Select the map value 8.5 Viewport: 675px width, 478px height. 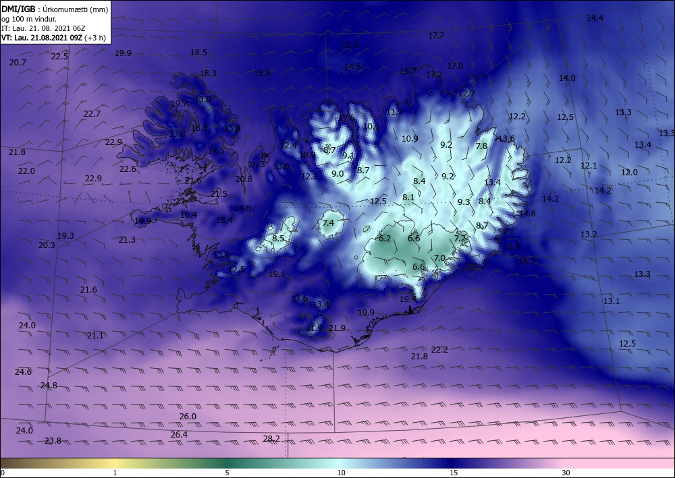278,238
